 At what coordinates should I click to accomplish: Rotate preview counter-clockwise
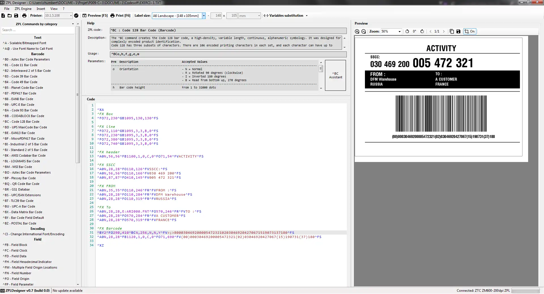[x=407, y=31]
